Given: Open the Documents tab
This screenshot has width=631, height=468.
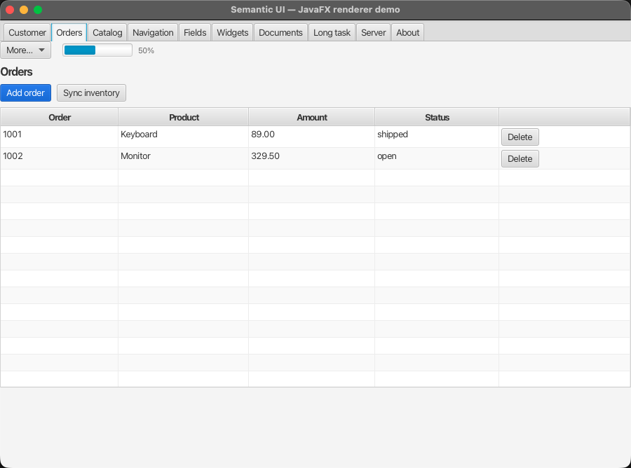Looking at the screenshot, I should coord(280,32).
